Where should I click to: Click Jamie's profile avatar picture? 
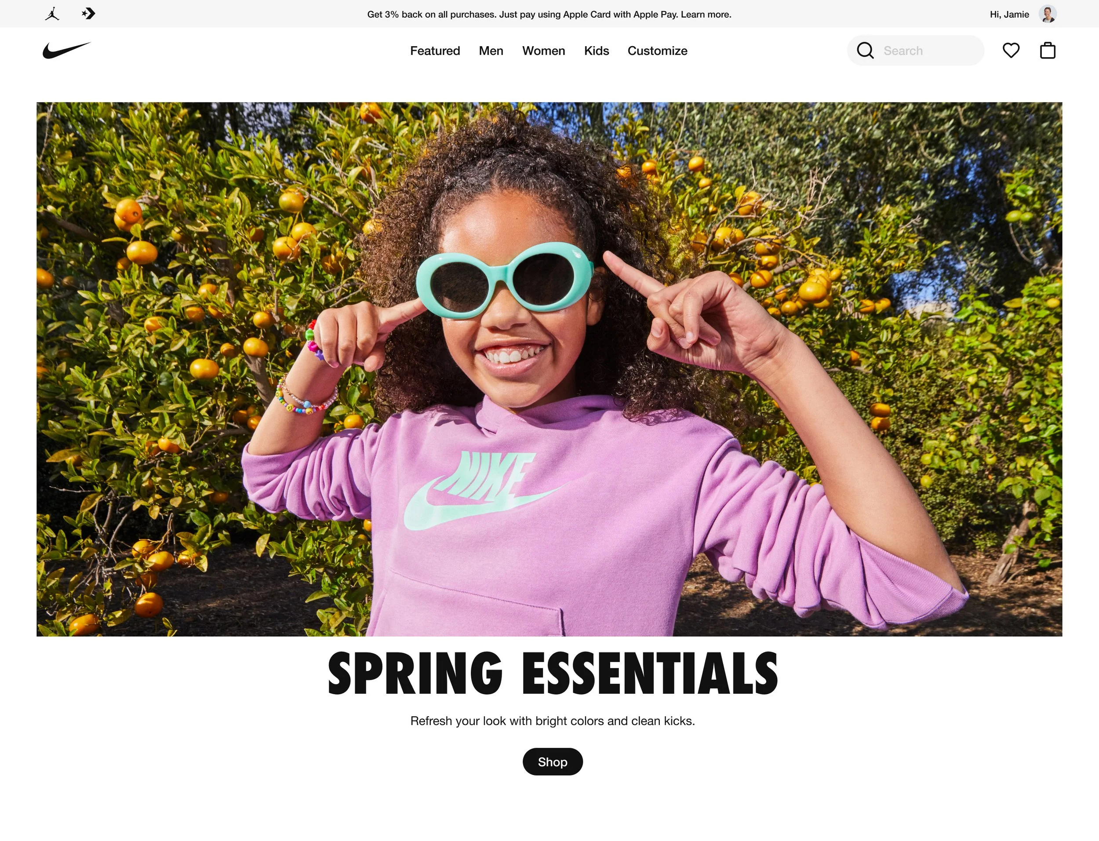point(1048,14)
